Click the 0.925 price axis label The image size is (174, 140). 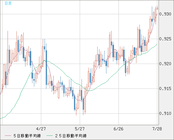tap(165, 39)
